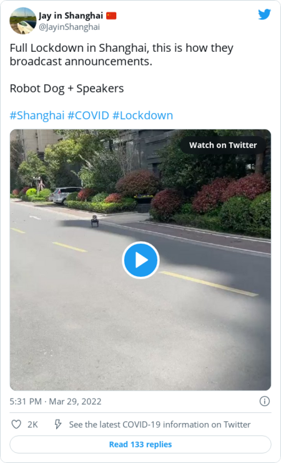281x463 pixels.
Task: Click the 2K likes count
Action: coord(32,425)
